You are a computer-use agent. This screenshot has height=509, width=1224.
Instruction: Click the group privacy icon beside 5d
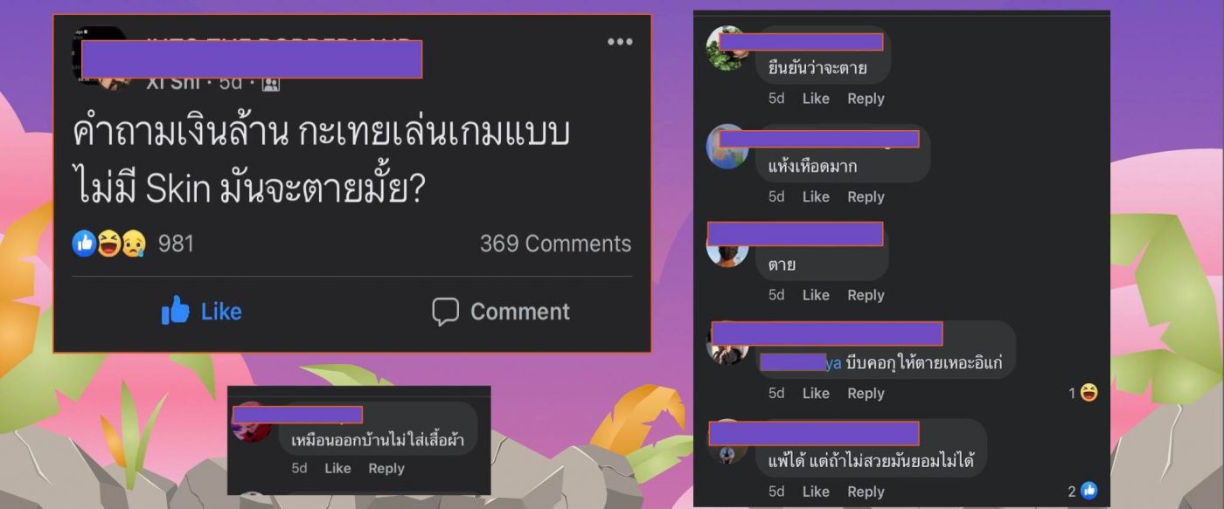tap(271, 84)
